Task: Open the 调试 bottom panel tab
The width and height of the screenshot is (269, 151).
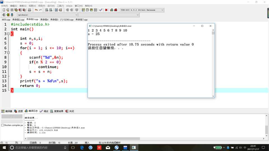Action: pos(44,111)
